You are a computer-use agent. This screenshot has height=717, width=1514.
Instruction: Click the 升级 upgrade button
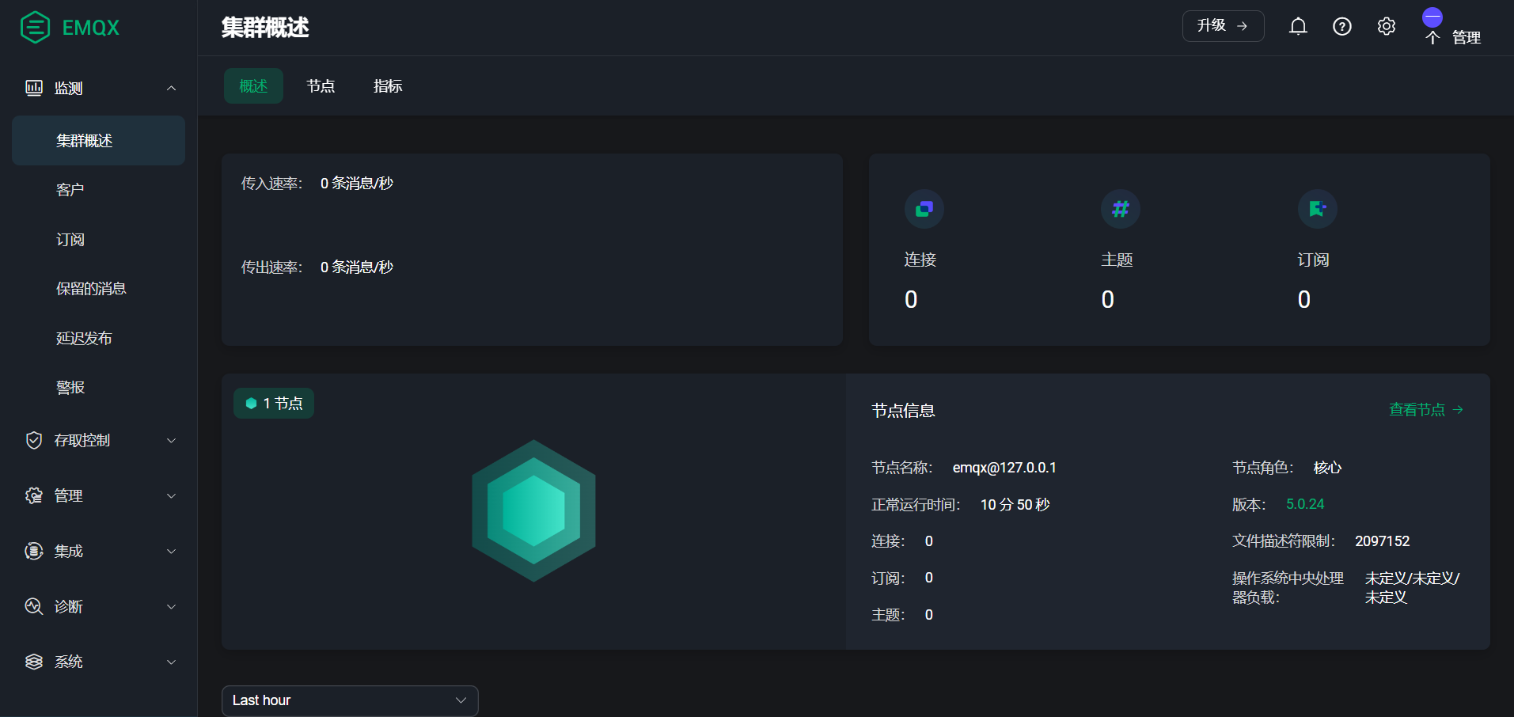(1223, 26)
